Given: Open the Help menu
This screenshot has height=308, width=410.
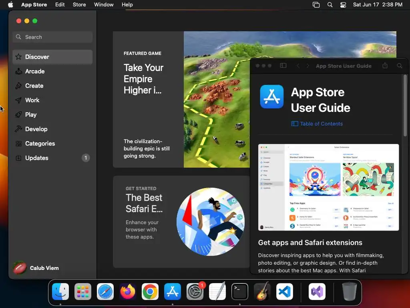Looking at the screenshot, I should [127, 4].
